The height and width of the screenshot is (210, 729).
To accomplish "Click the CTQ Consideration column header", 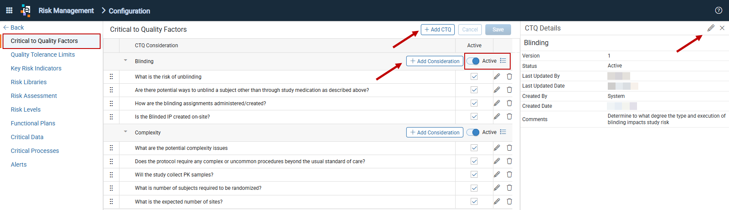I will [x=156, y=46].
